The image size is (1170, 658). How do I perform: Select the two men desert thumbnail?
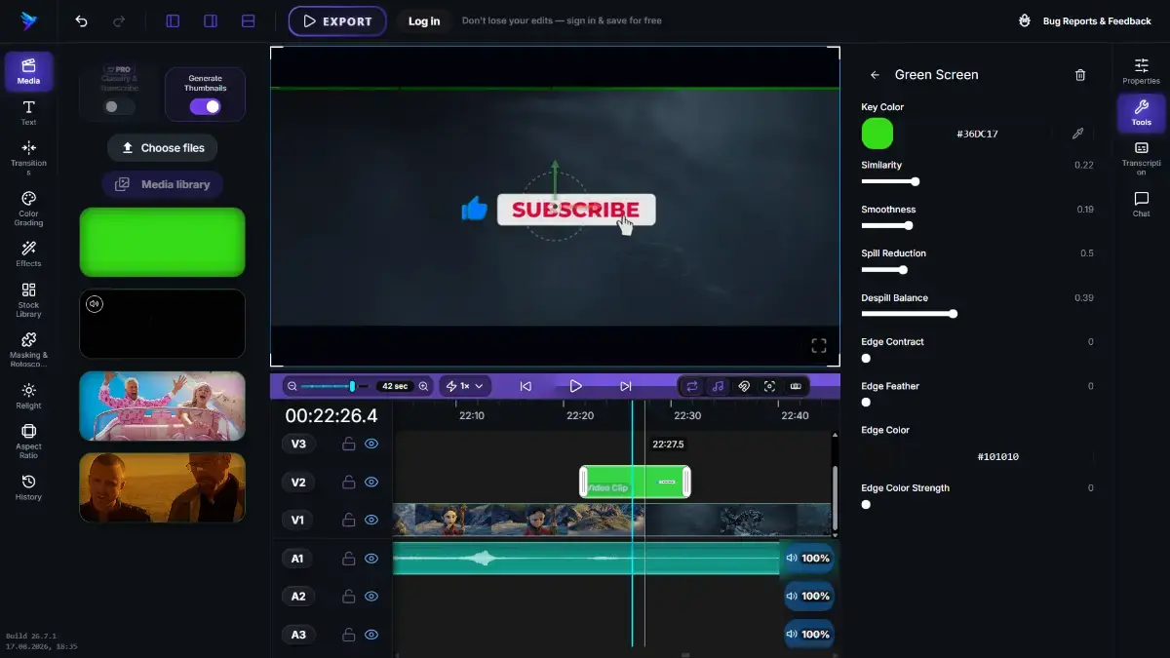(162, 487)
